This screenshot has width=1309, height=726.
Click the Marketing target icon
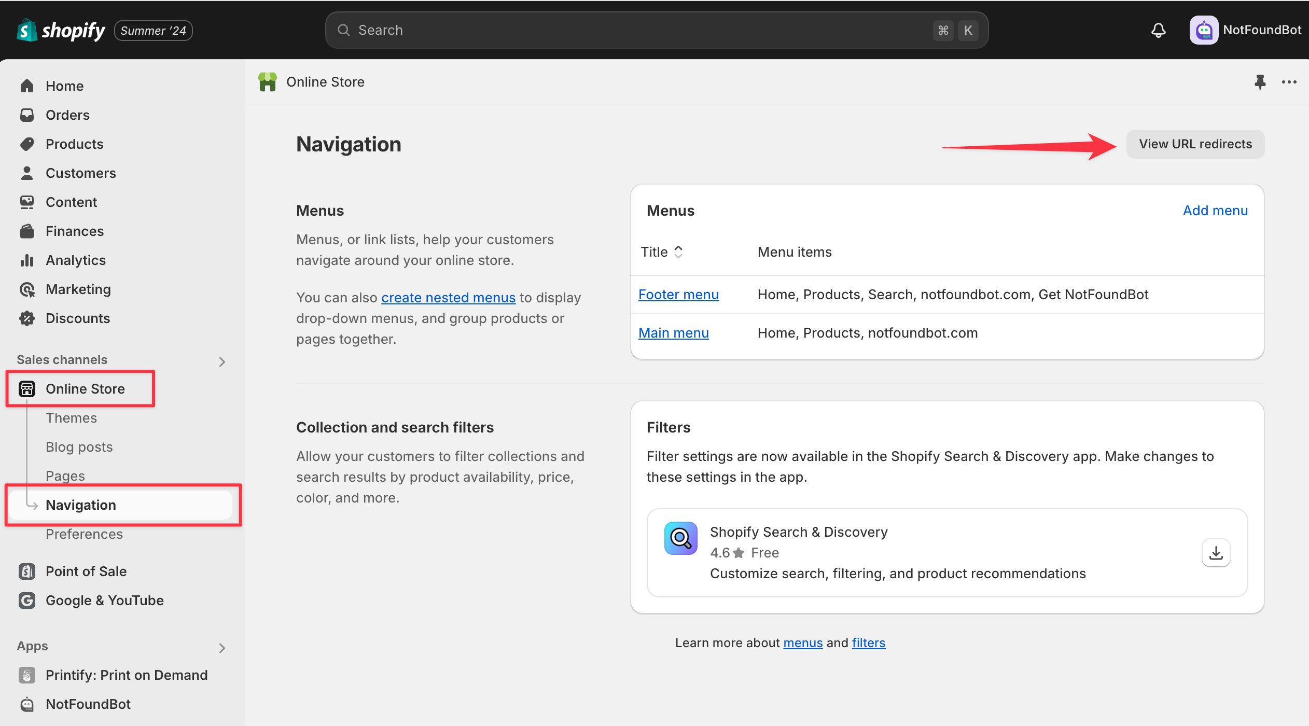coord(27,289)
